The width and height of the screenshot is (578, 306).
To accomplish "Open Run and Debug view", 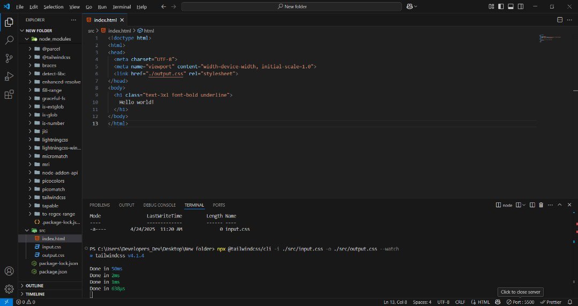I will coord(9,76).
